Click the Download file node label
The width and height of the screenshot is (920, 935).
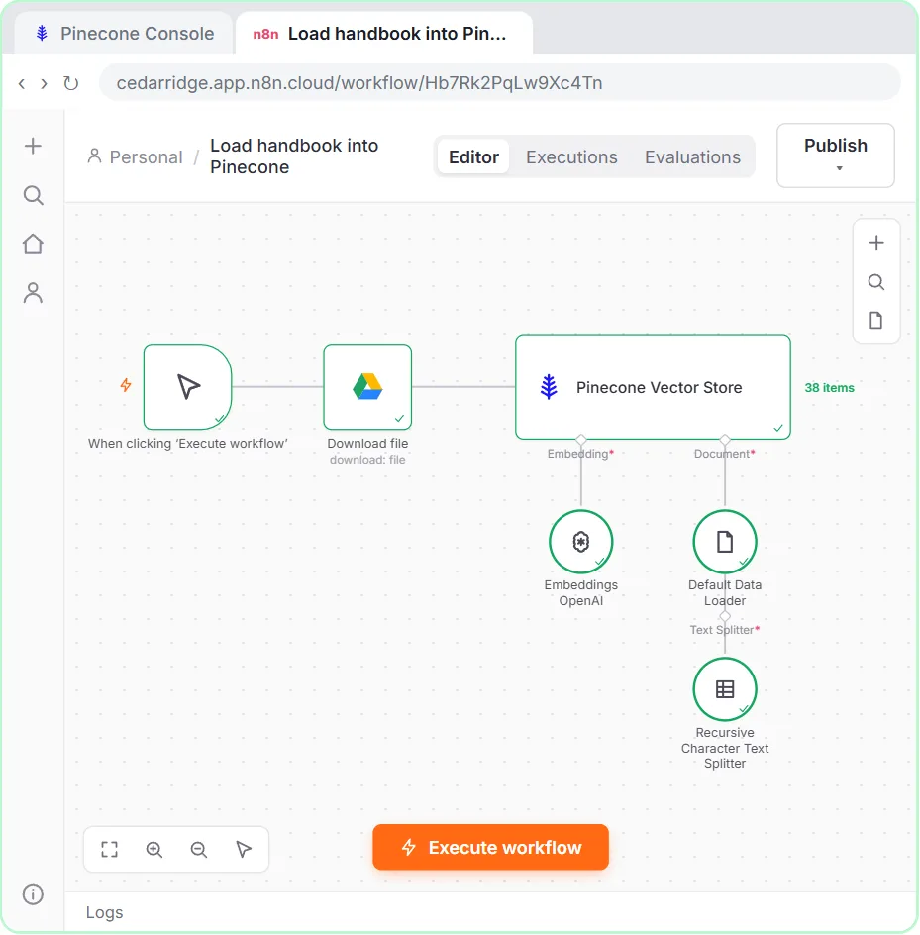pyautogui.click(x=367, y=444)
